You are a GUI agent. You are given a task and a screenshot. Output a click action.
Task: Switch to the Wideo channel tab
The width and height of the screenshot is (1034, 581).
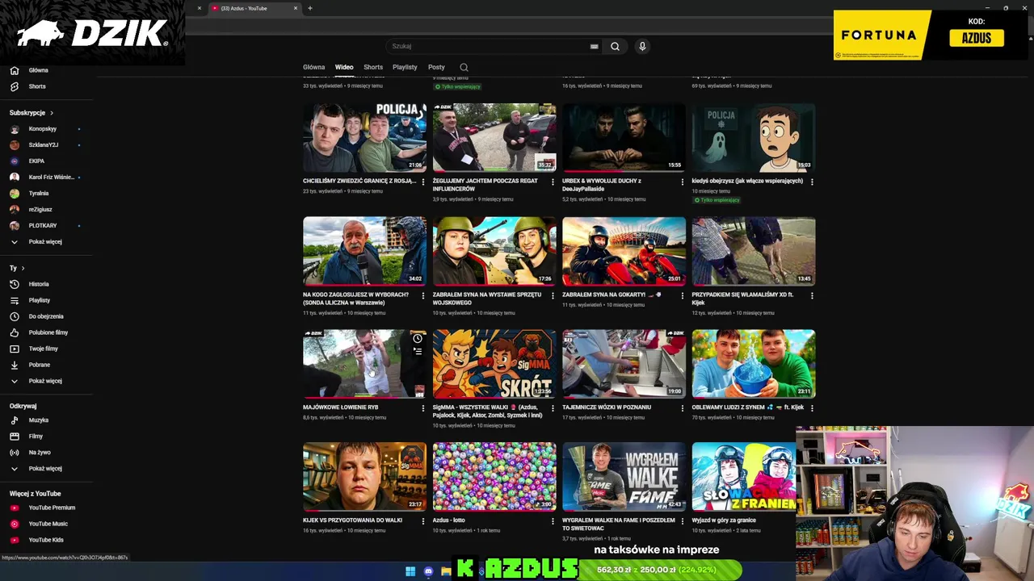(344, 67)
